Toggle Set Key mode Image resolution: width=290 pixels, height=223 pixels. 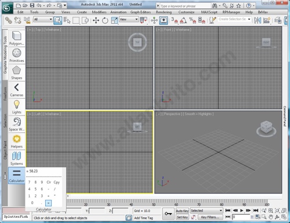click(x=182, y=217)
